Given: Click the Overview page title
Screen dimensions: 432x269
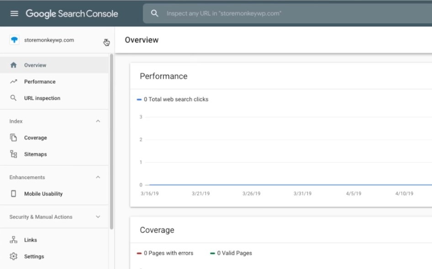Looking at the screenshot, I should (142, 40).
